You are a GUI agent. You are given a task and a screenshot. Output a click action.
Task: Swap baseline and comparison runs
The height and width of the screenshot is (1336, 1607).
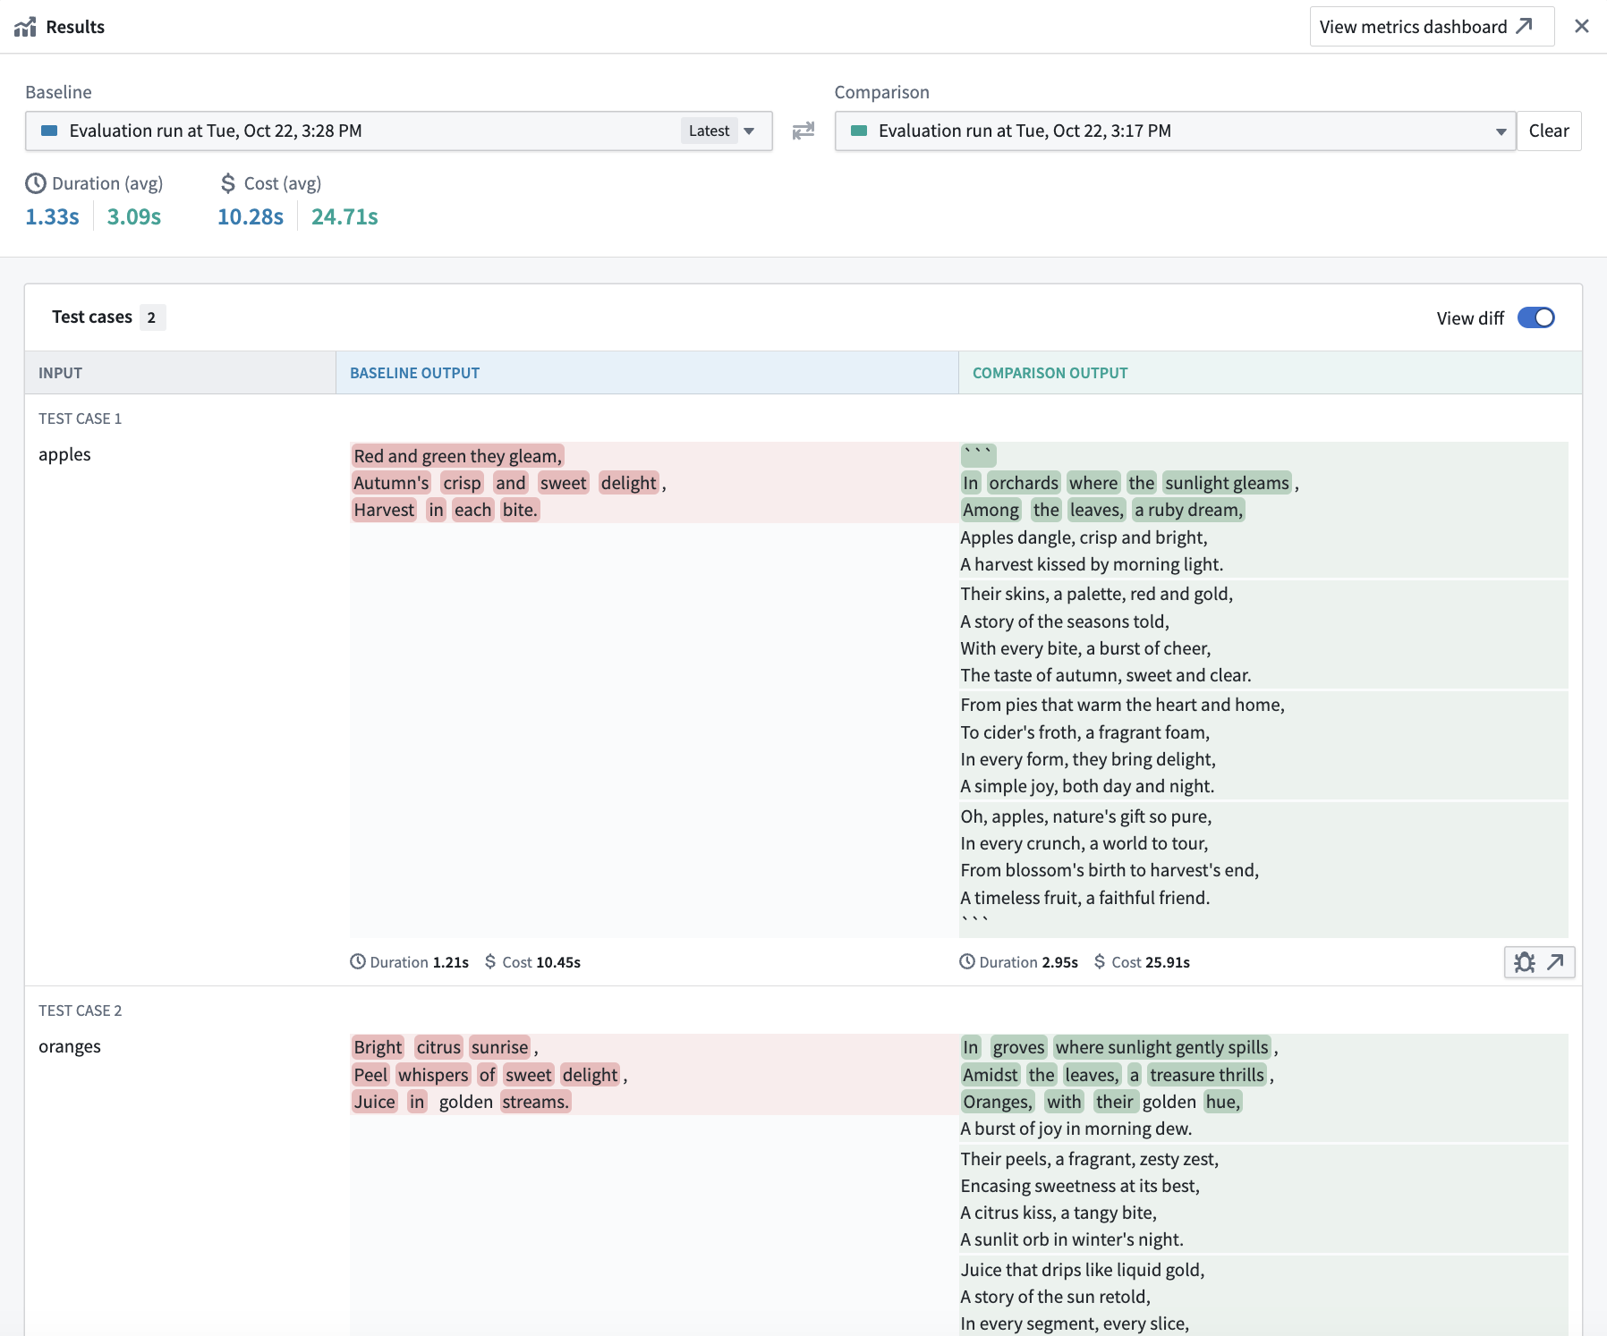[803, 131]
